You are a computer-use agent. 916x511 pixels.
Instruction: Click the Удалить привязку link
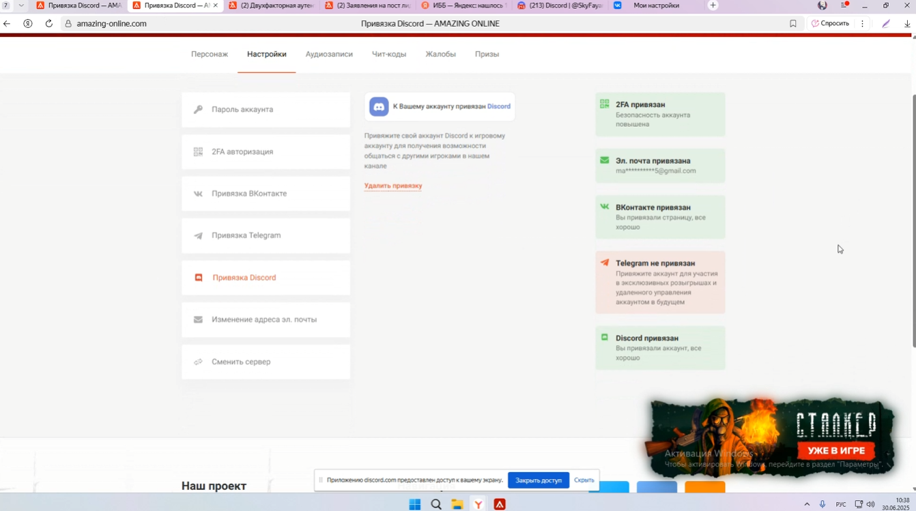tap(393, 186)
